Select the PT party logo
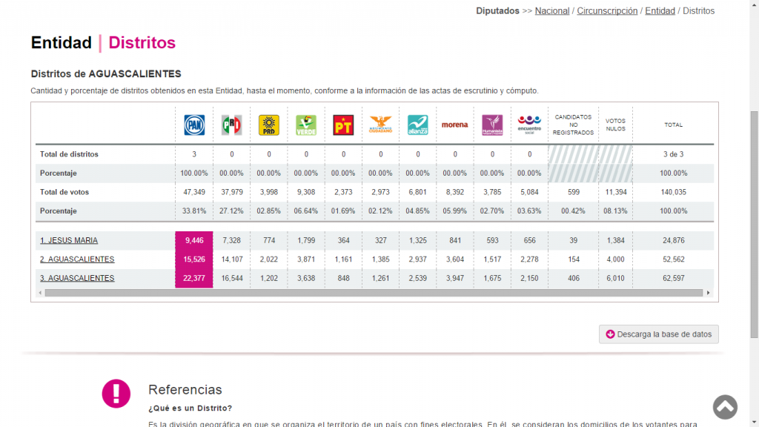759x427 pixels. point(343,125)
